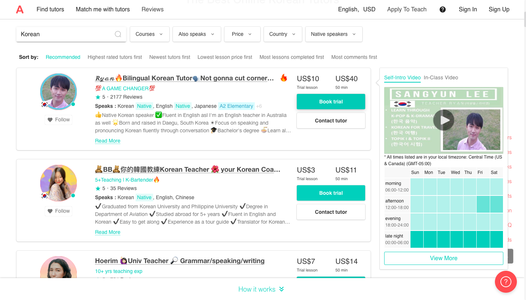Click the fire icon beside Ryan's title
Viewport: 526px width, 300px height.
(x=284, y=78)
